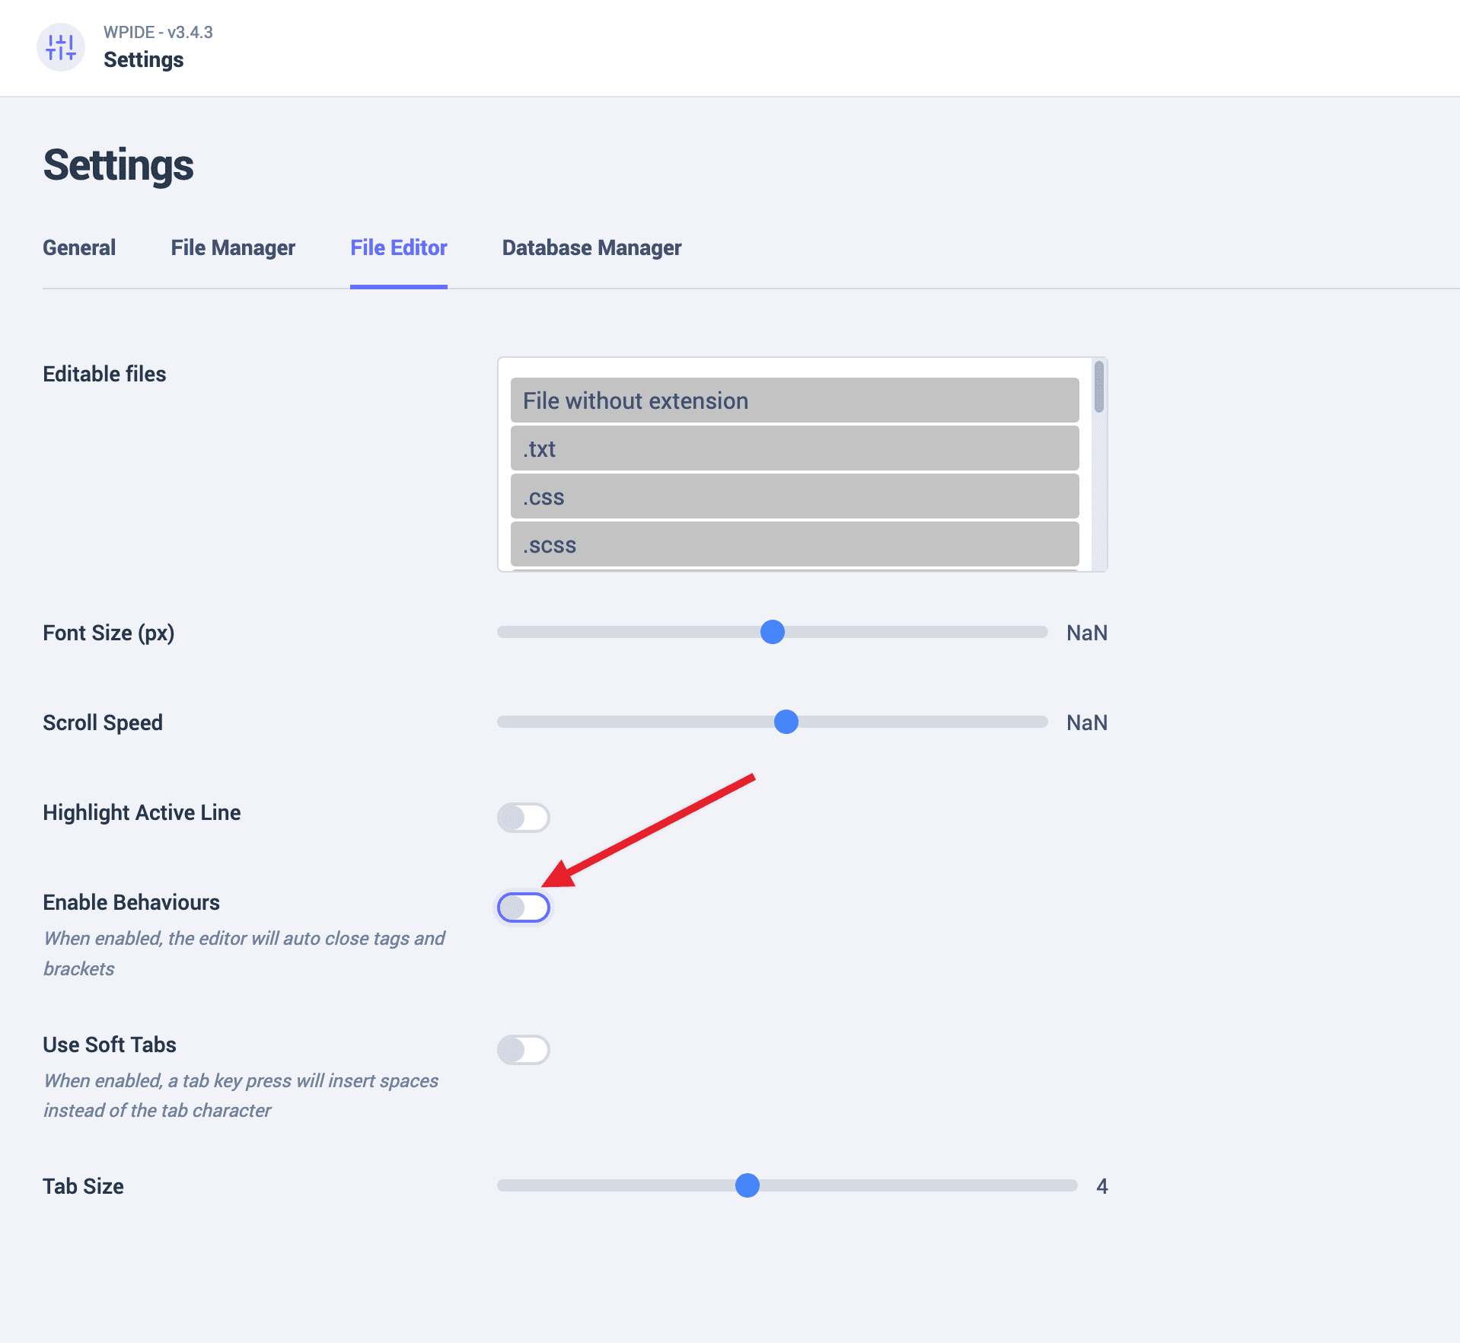Select the .txt editable file option

[795, 448]
